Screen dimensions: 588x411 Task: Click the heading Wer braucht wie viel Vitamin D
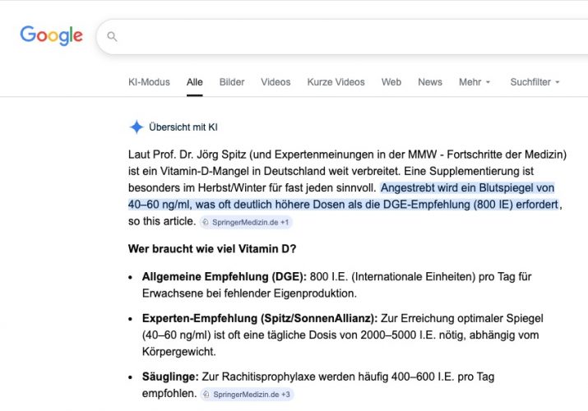pyautogui.click(x=211, y=248)
